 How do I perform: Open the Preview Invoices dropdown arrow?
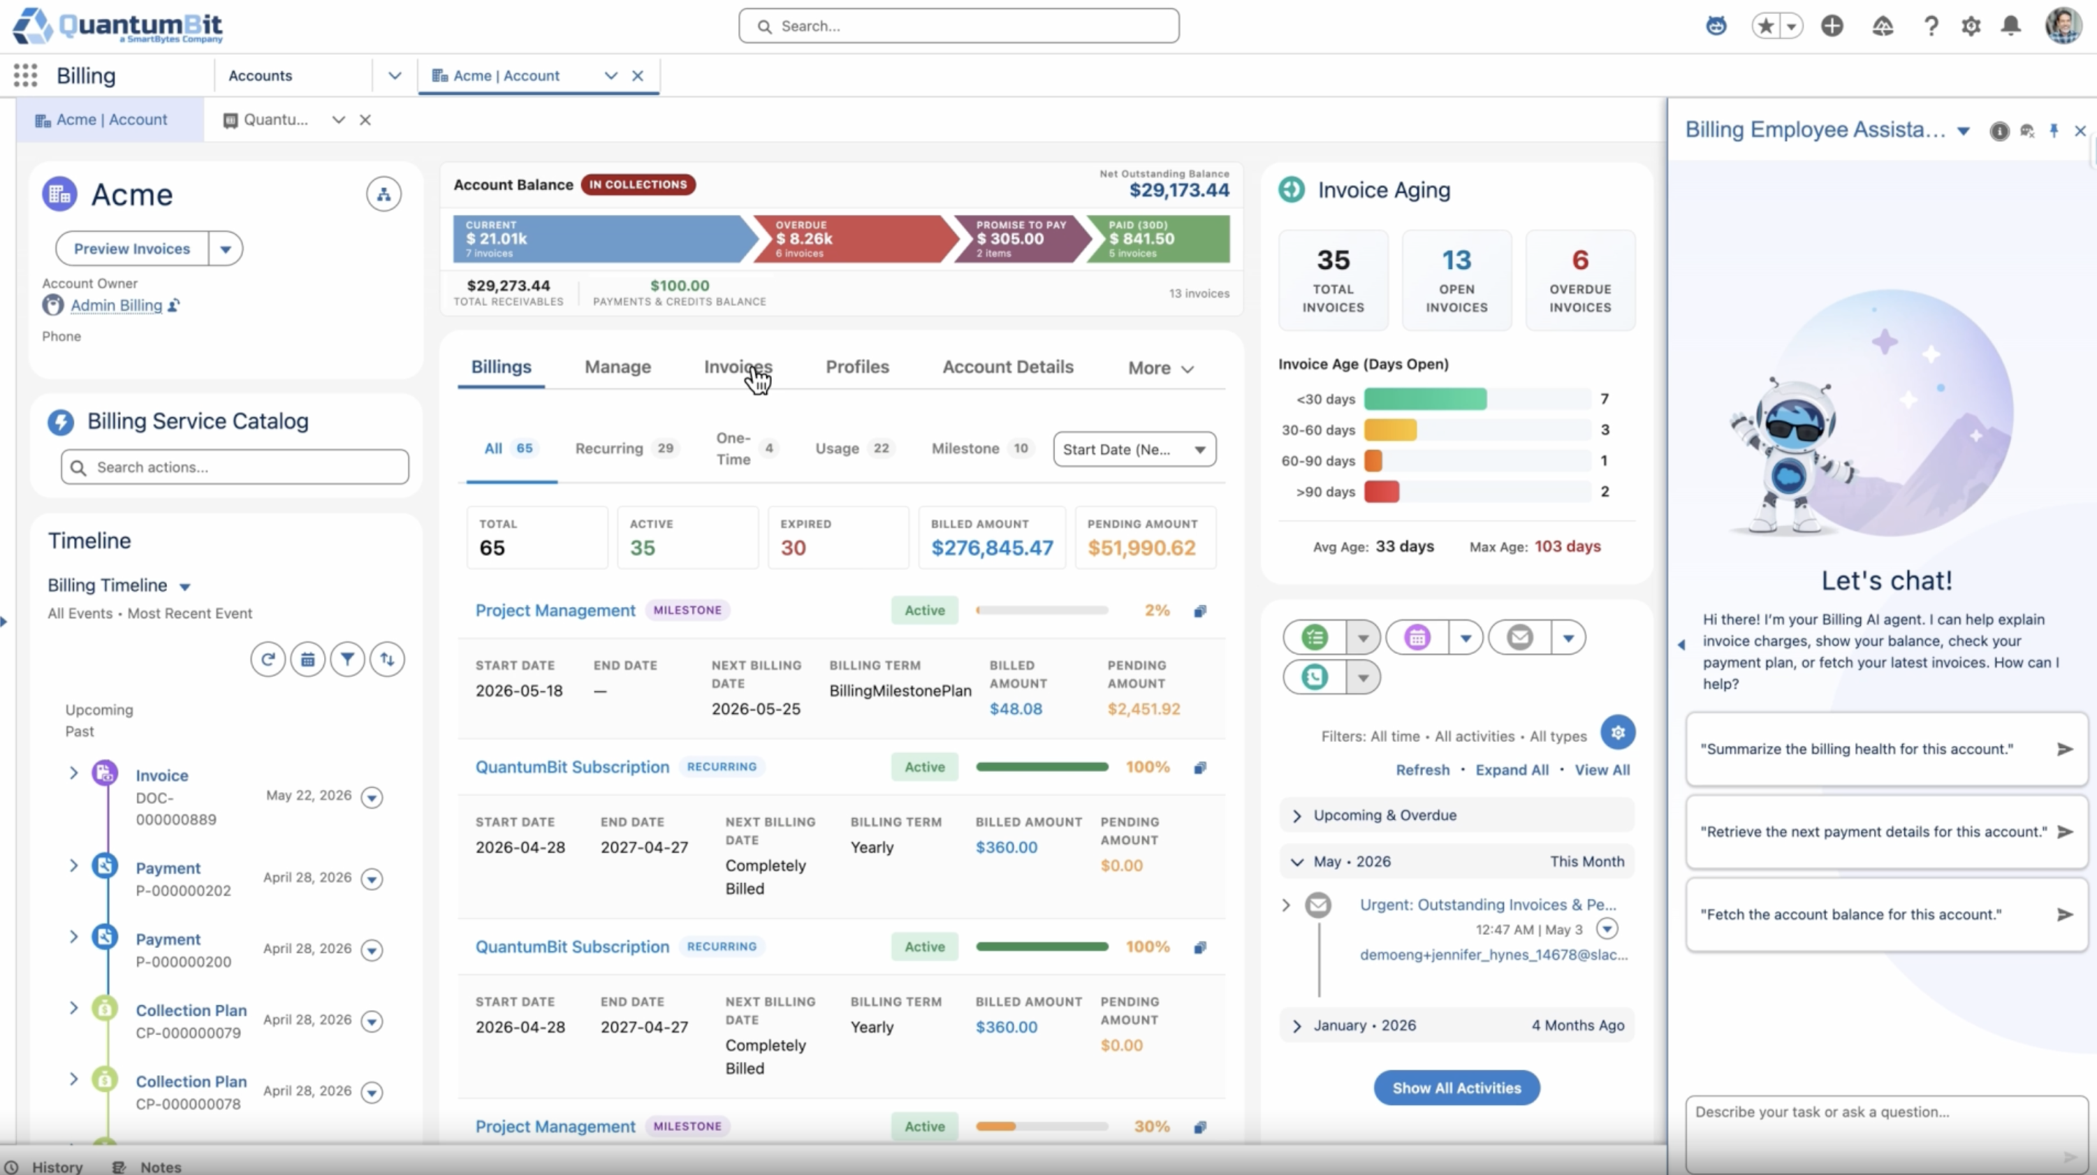coord(226,249)
